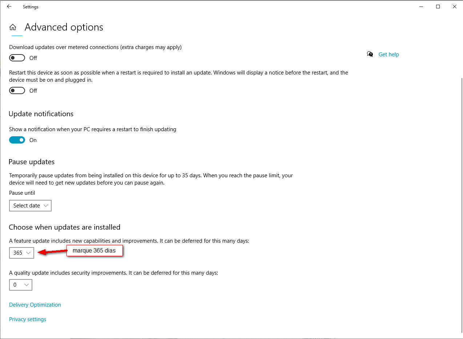Click the back arrow icon
Viewport: 463px width, 339px height.
coord(9,7)
